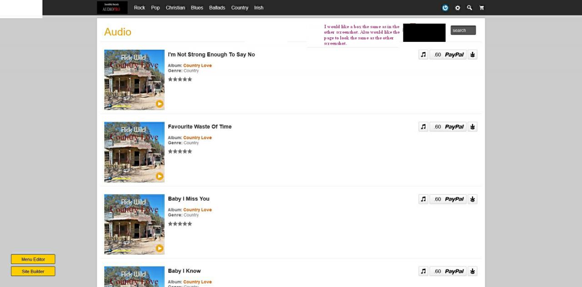This screenshot has width=582, height=287.
Task: Click music note icon for Favourite Waste Of Time
Action: tap(423, 127)
